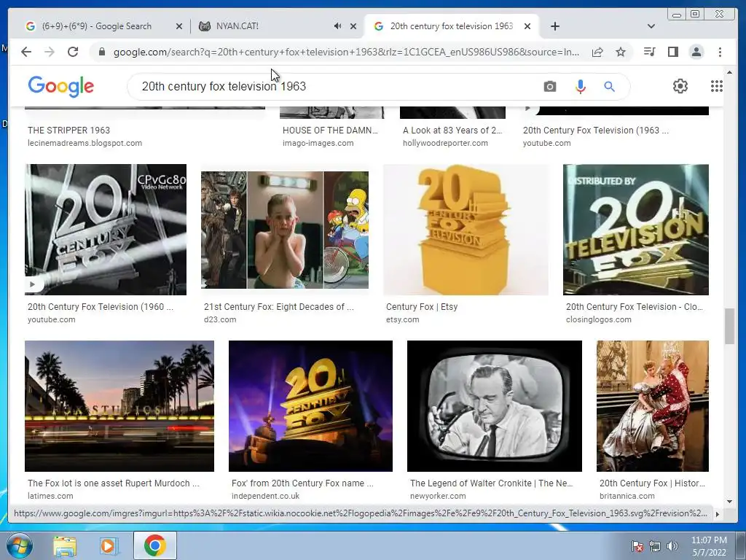
Task: Click The Legend of Walter Cronkite title
Action: (x=492, y=483)
